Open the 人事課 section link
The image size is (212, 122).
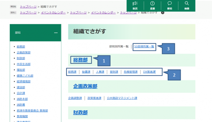100,72
